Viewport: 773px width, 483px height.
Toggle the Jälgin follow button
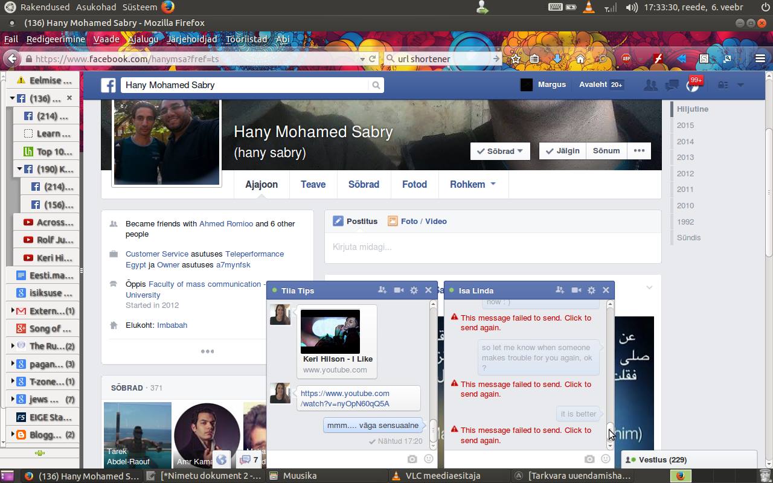coord(562,151)
